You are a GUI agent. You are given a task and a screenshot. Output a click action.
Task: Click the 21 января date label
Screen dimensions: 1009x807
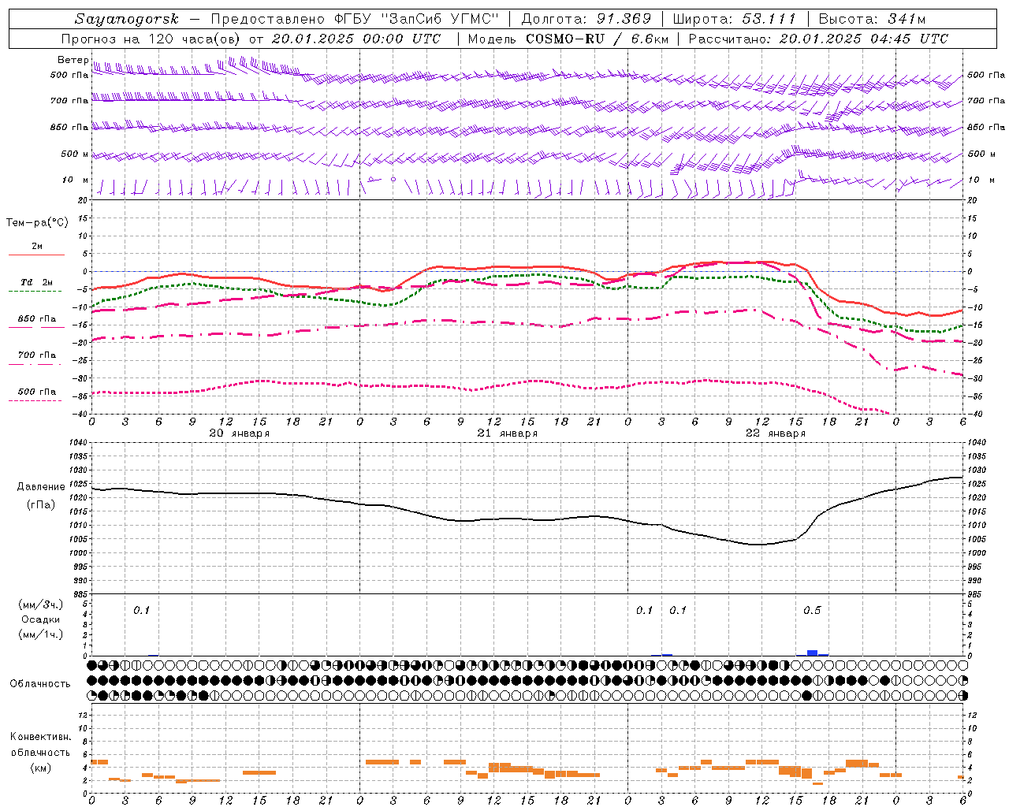pos(508,433)
